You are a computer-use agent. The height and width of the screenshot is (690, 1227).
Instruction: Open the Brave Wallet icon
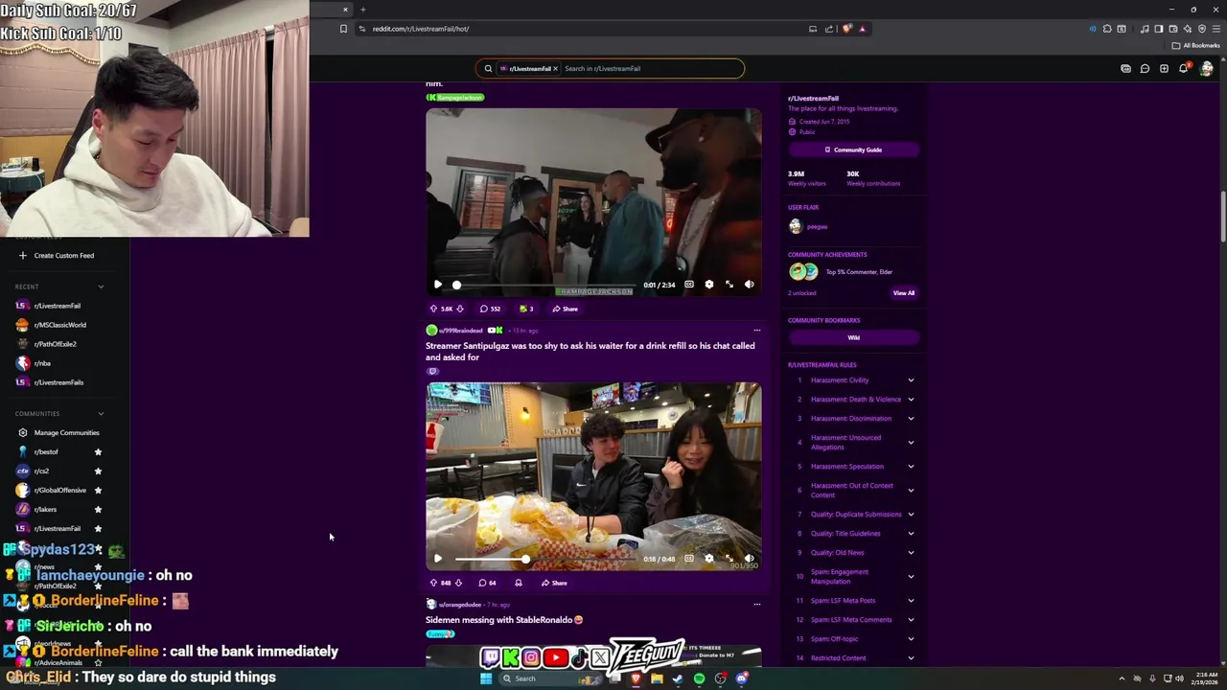tap(1172, 29)
